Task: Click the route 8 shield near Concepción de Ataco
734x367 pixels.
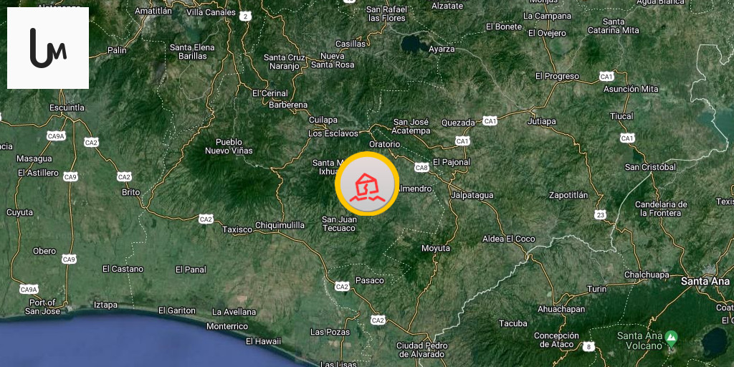Action: pyautogui.click(x=589, y=347)
